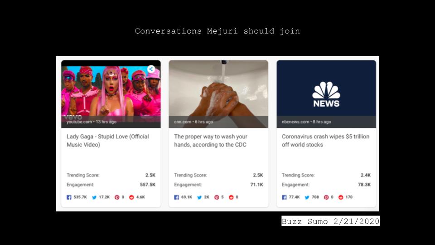Click engagement value 78.3K
This screenshot has width=435, height=245.
point(364,185)
